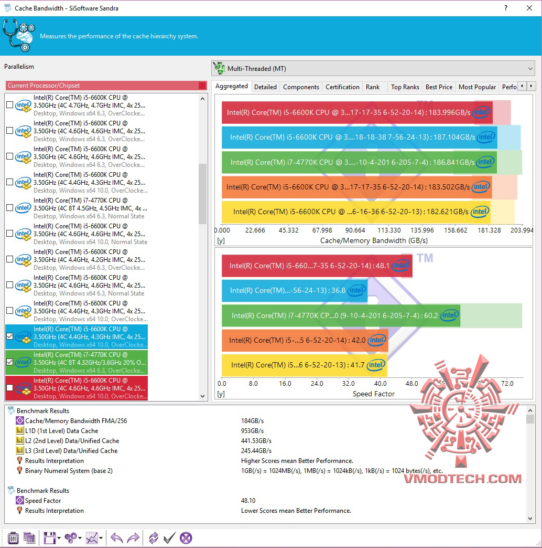Click the gears engine icon

(71, 538)
